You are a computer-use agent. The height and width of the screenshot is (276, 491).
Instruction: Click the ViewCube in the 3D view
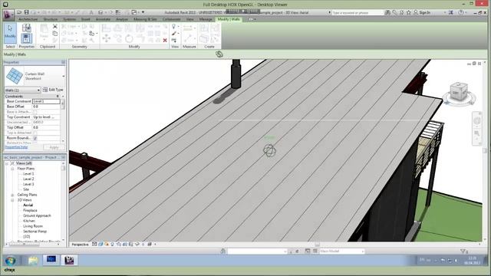[459, 92]
